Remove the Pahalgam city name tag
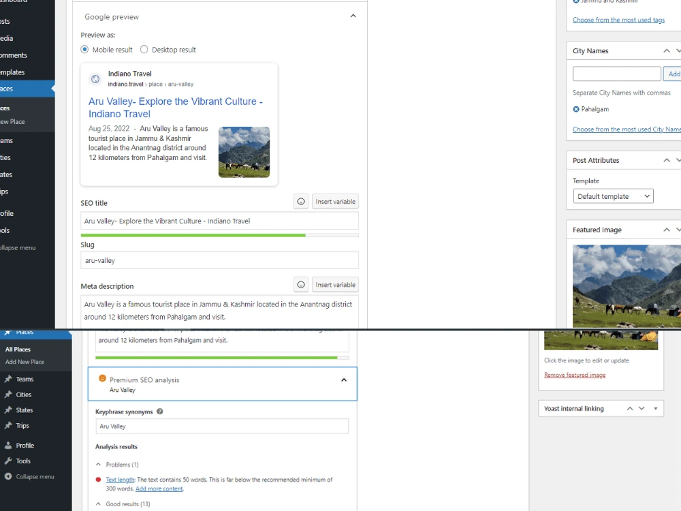 click(576, 109)
